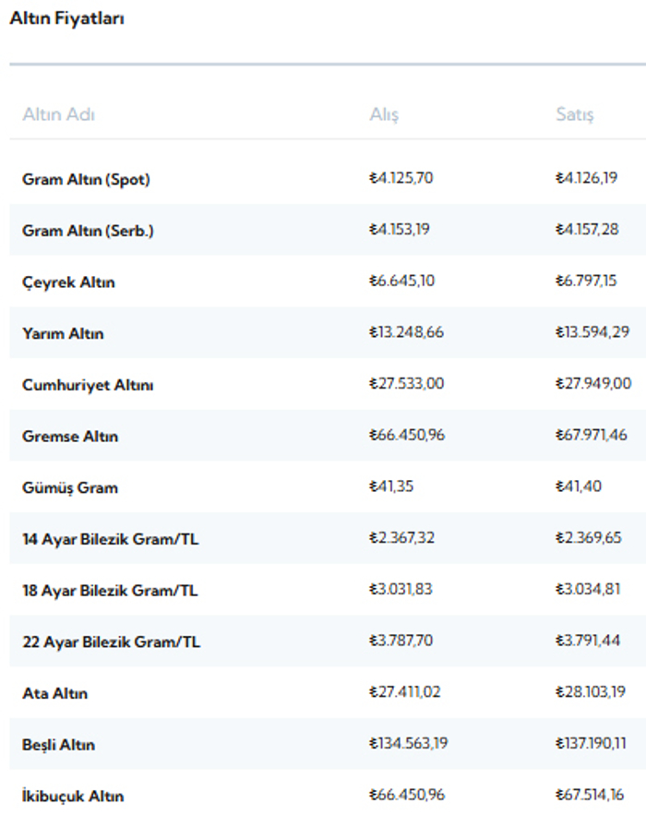Open Ata Altın entry

[x=328, y=692]
